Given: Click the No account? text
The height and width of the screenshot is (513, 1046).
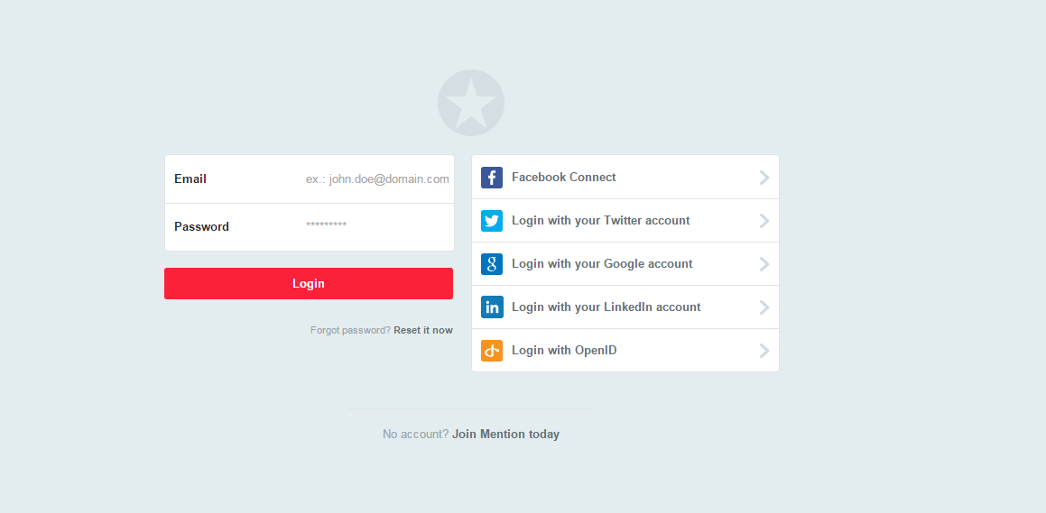Looking at the screenshot, I should tap(415, 435).
